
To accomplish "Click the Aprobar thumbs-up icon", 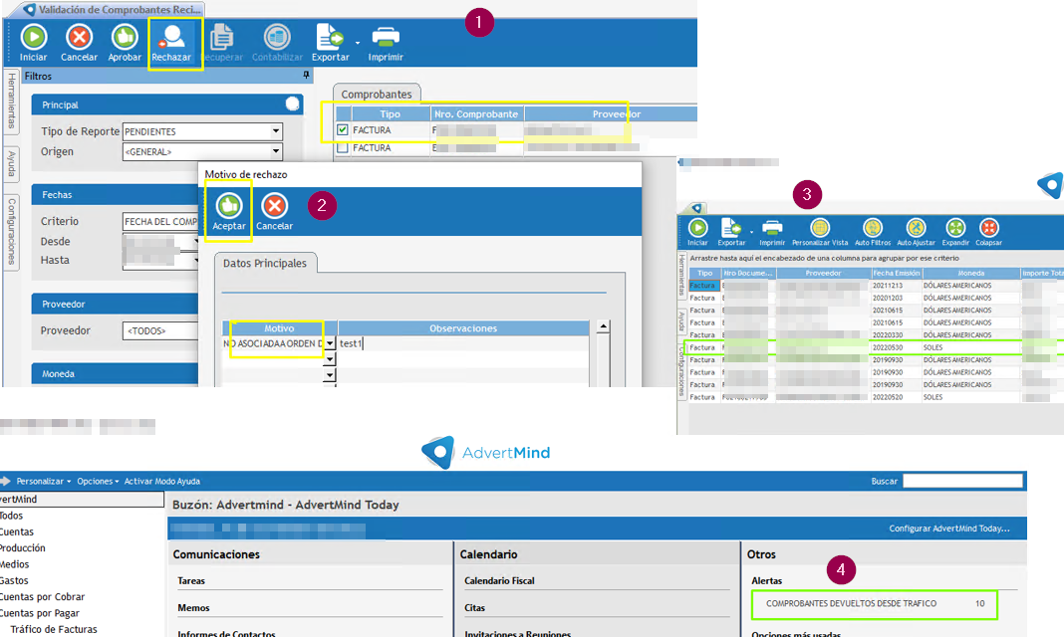I will coord(125,37).
